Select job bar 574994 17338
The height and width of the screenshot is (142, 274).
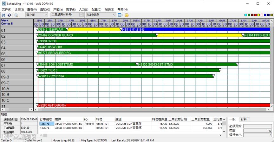click(x=153, y=41)
